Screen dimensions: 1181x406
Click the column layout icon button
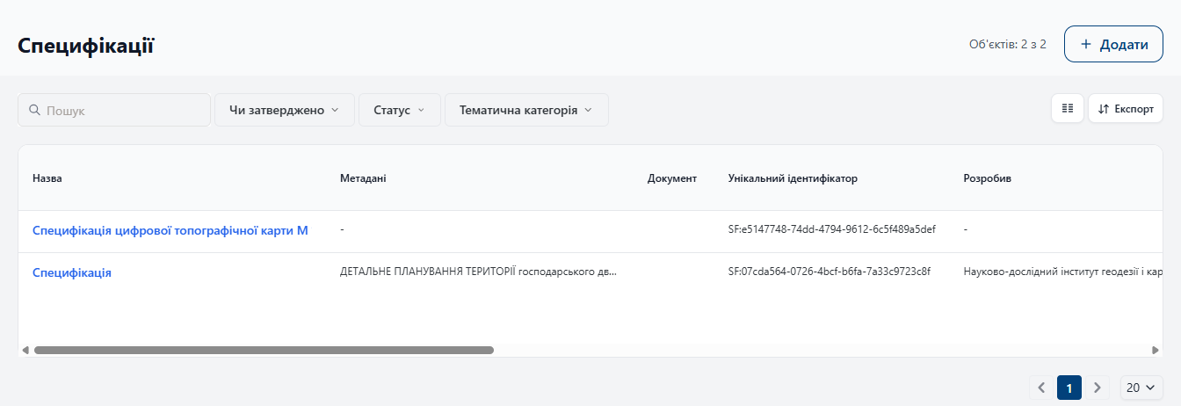click(1068, 109)
